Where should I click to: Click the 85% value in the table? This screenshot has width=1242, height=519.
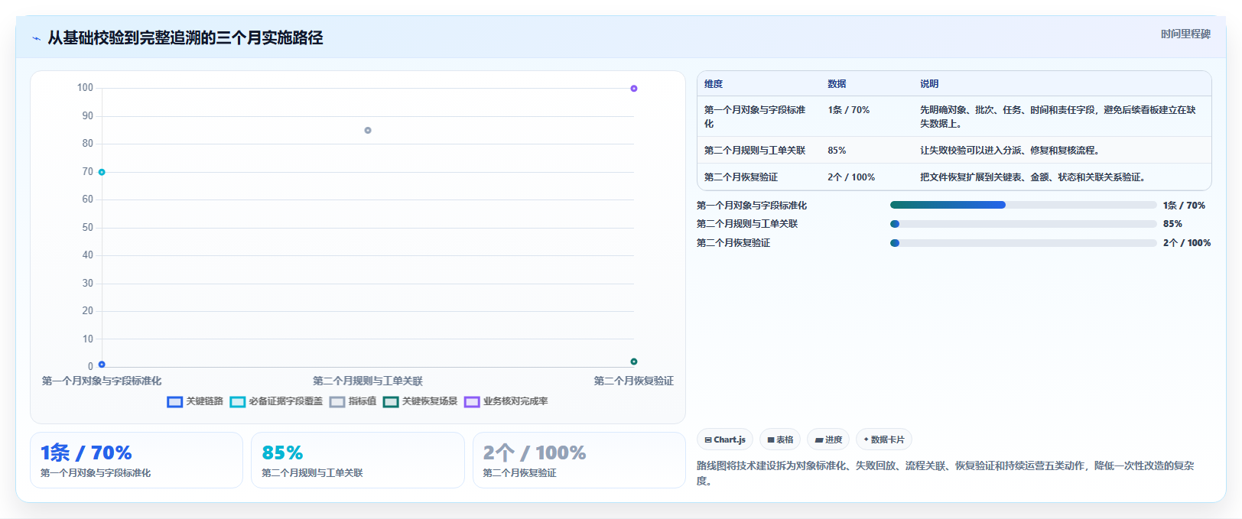[837, 151]
